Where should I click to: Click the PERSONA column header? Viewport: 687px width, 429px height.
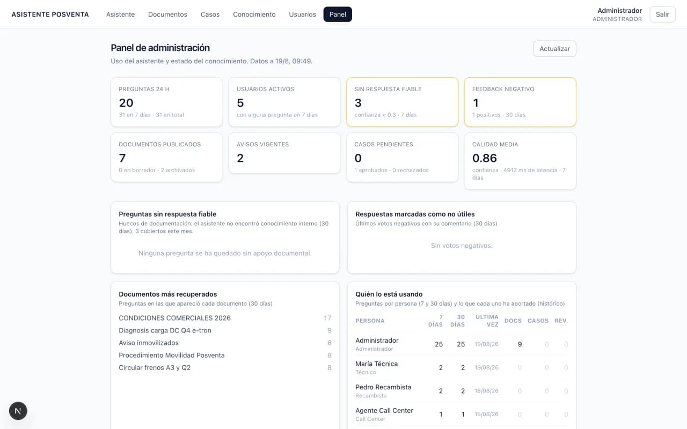point(370,321)
